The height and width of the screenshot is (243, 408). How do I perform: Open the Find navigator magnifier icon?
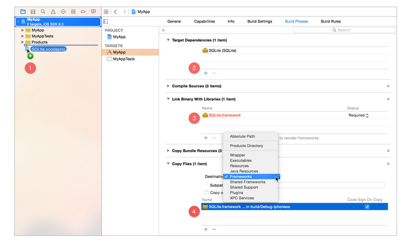click(43, 12)
